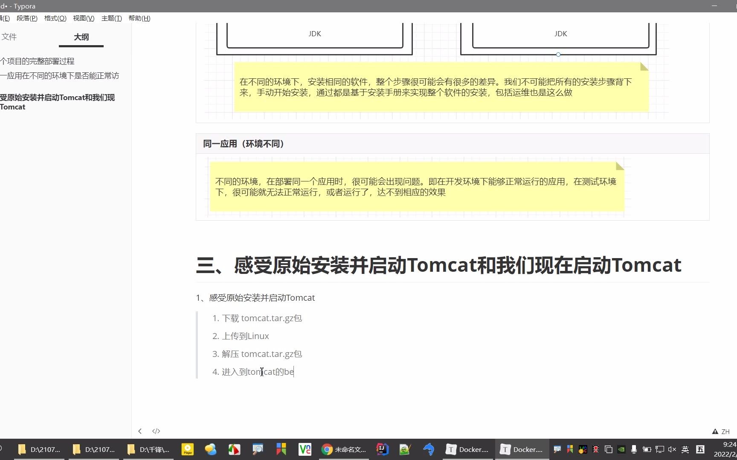Open IntelliJ IDEA from the taskbar

pyautogui.click(x=382, y=449)
